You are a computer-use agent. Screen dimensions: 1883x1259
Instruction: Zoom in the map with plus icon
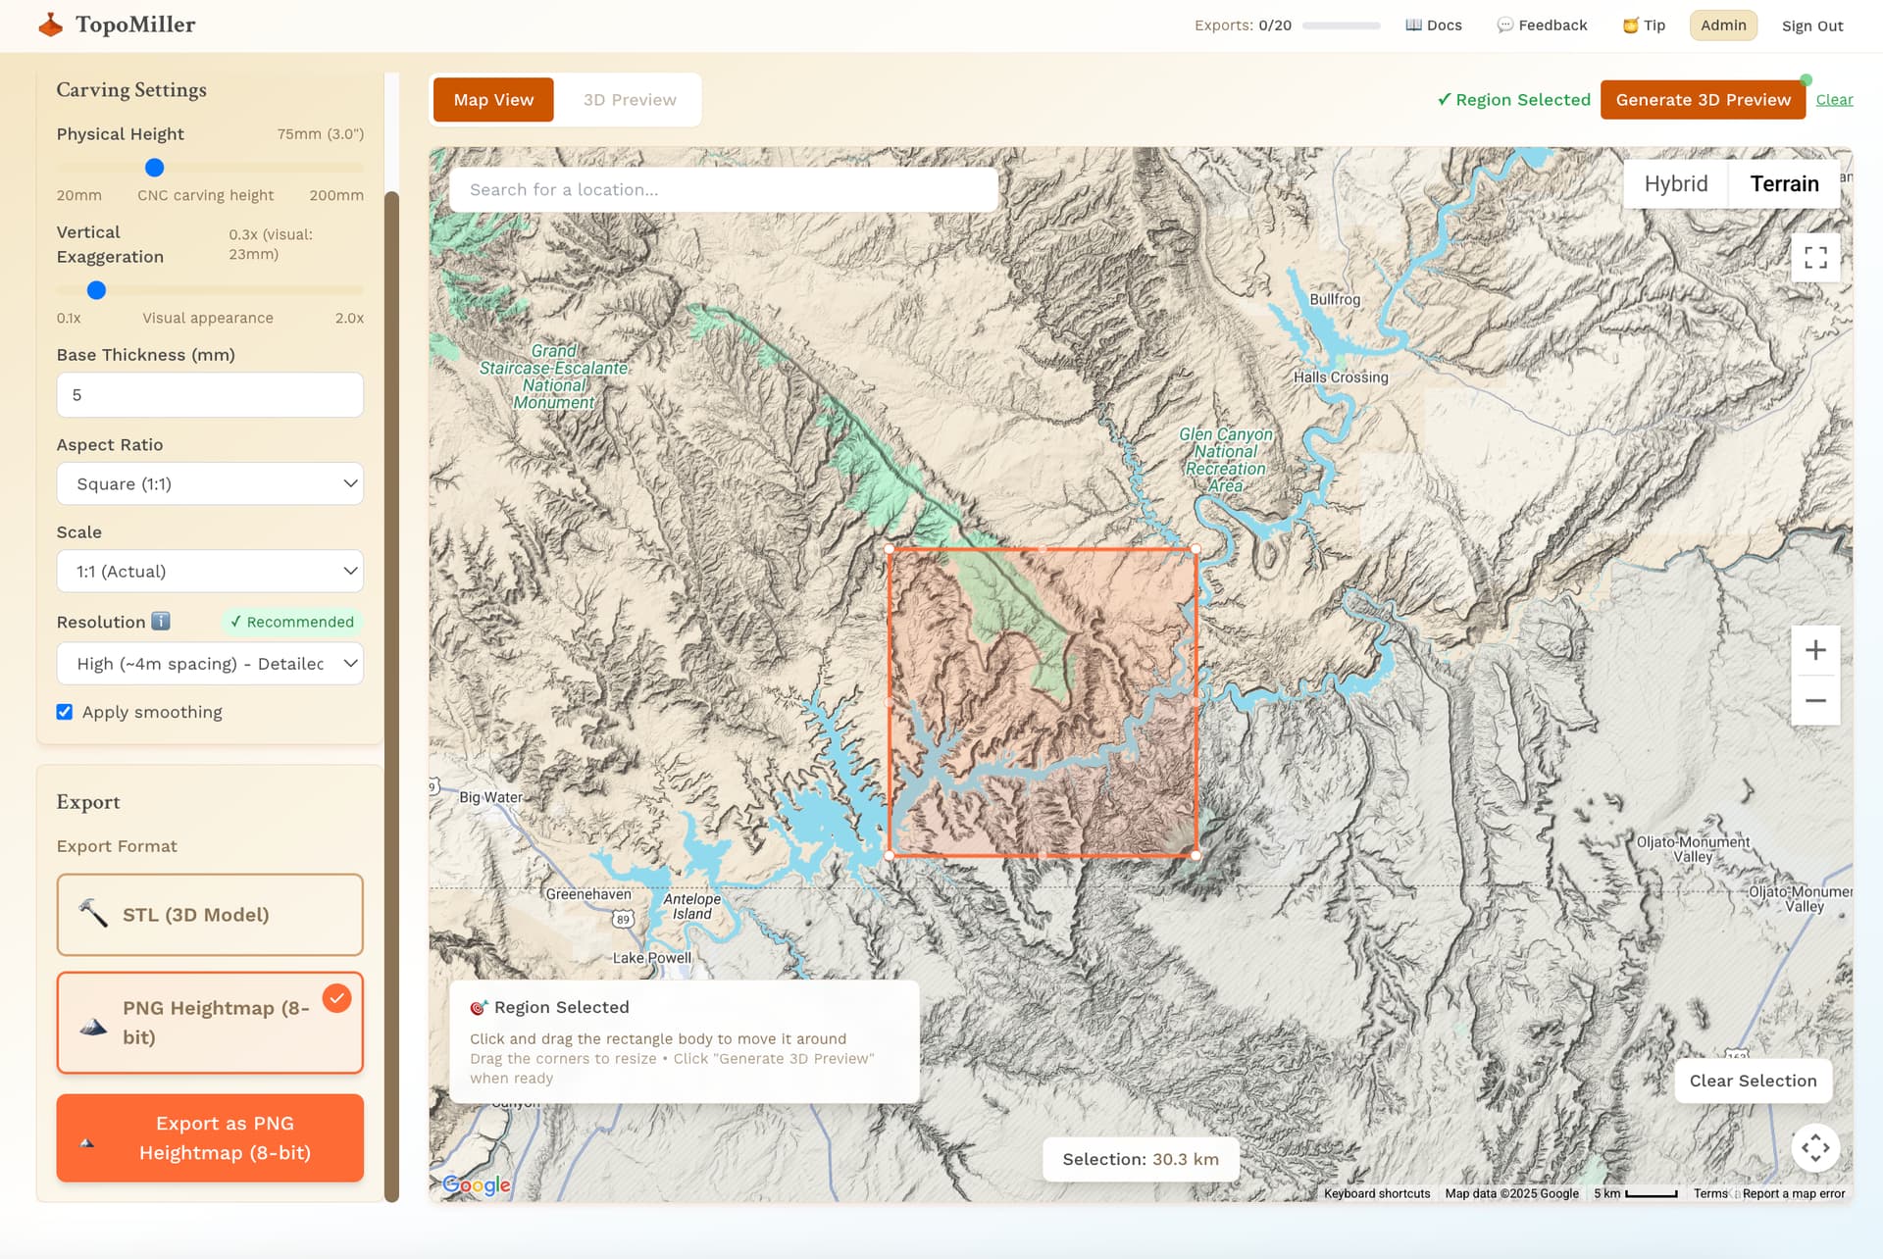click(1815, 650)
